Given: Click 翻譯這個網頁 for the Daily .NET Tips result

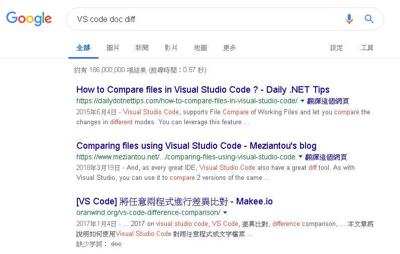Looking at the screenshot, I should [x=328, y=101].
